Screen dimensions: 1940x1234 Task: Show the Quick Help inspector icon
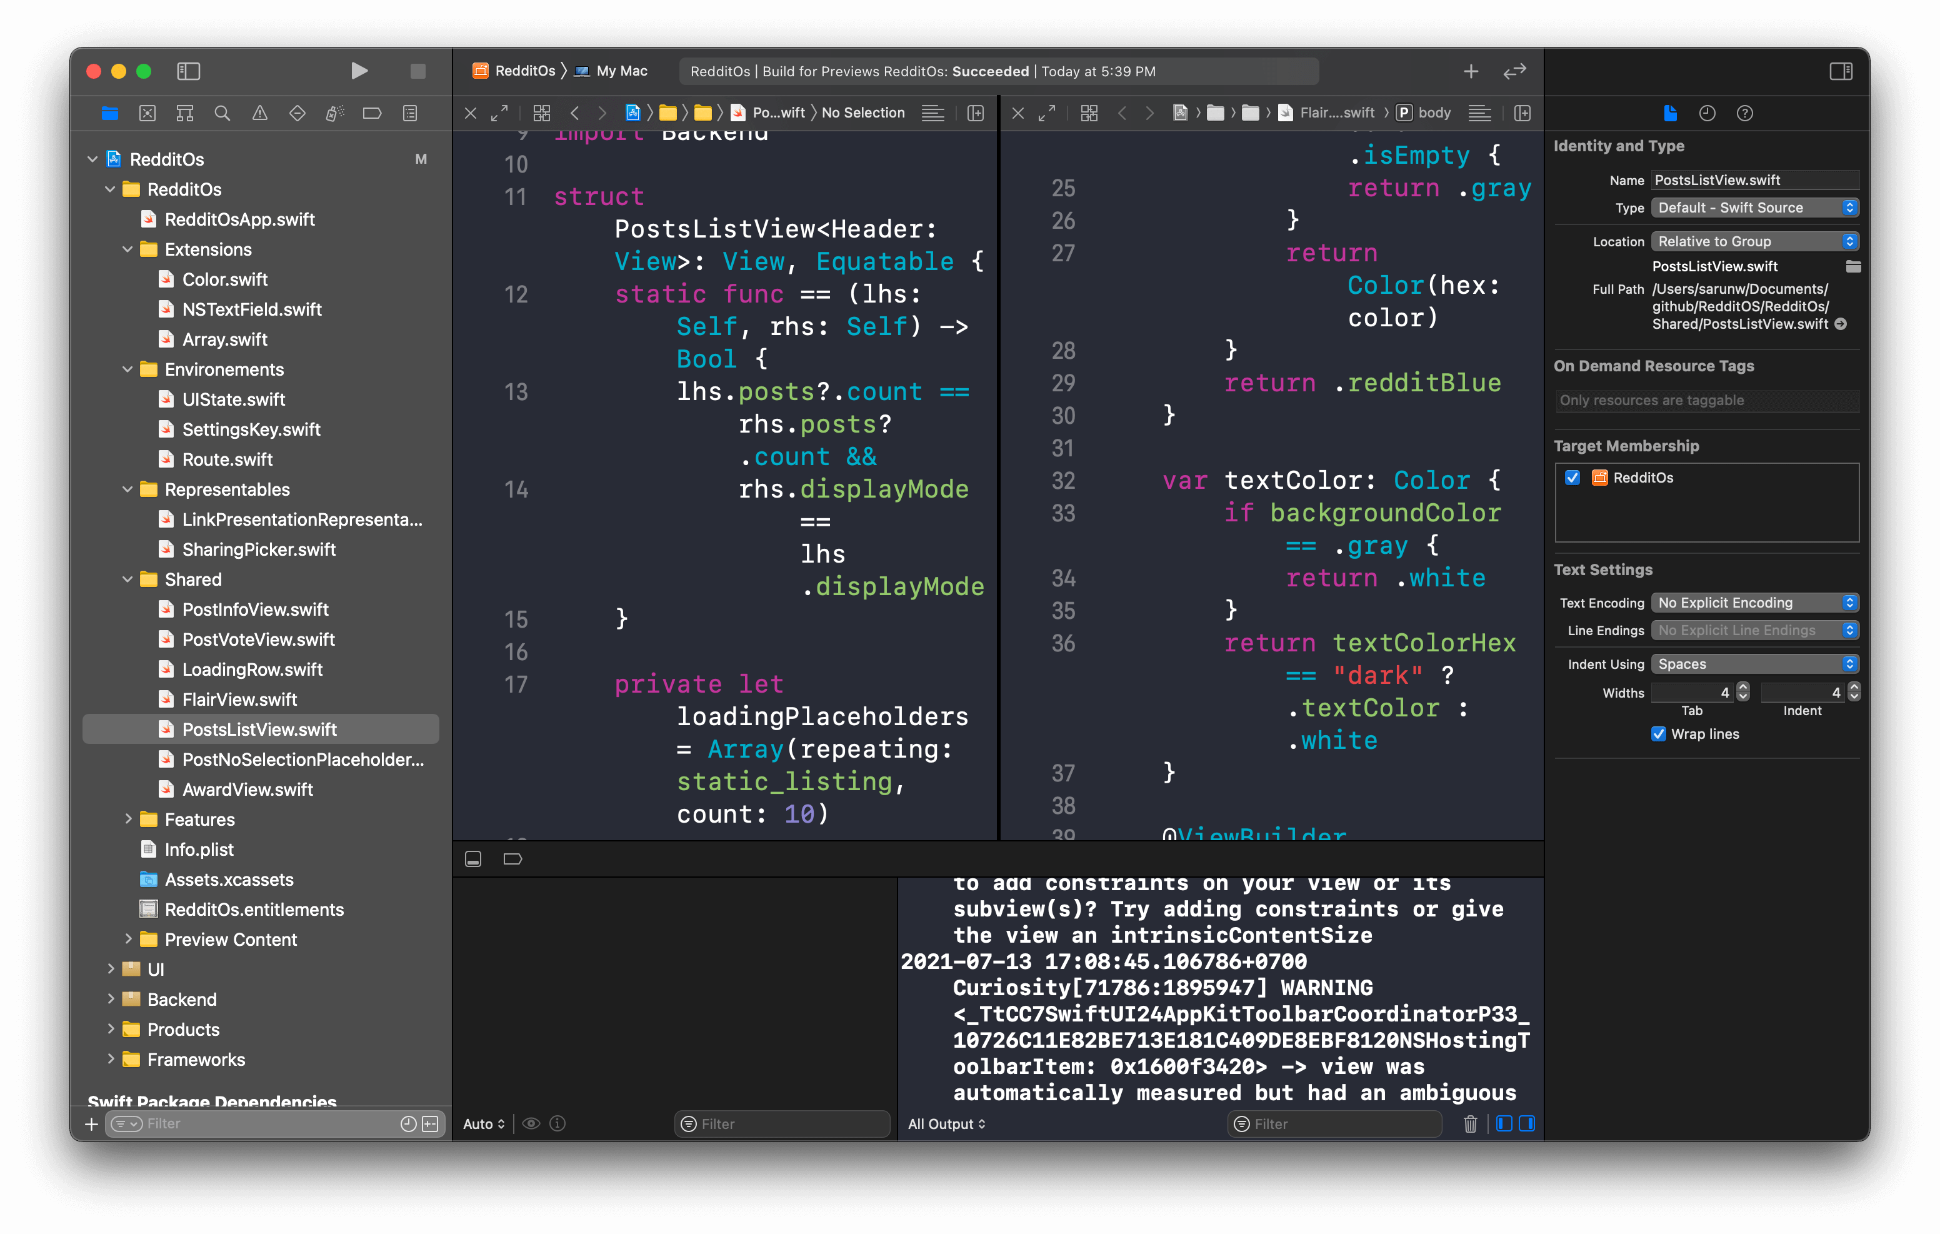click(1745, 114)
